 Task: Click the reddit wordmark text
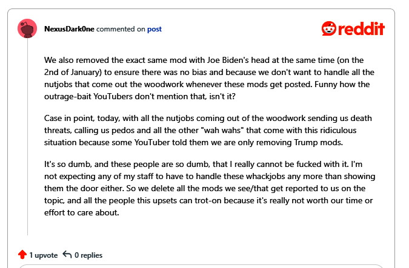pyautogui.click(x=363, y=28)
